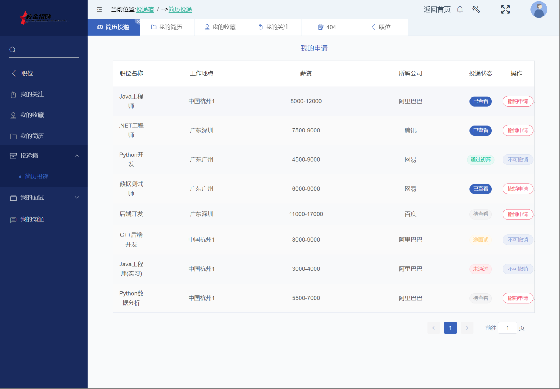Click the magic wand theme icon
The width and height of the screenshot is (560, 389).
pos(476,9)
